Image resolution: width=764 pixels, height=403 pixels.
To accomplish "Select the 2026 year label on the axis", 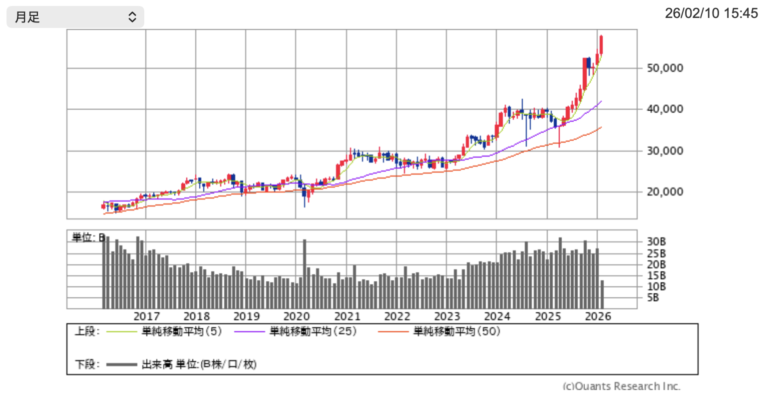I will point(599,316).
